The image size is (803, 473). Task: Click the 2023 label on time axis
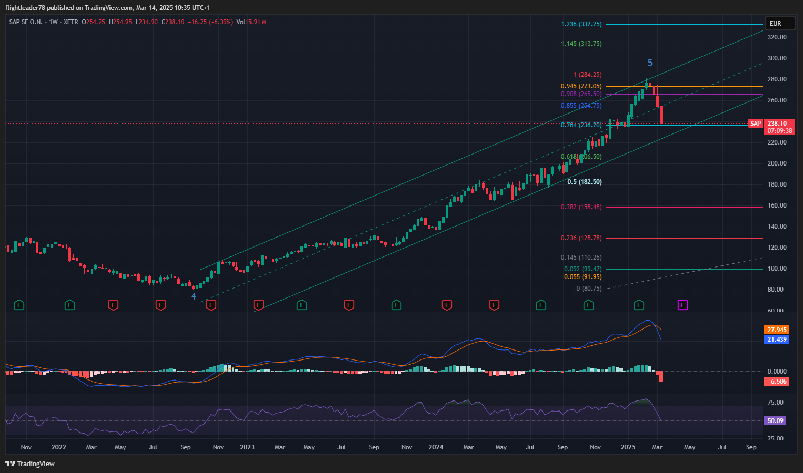click(247, 447)
